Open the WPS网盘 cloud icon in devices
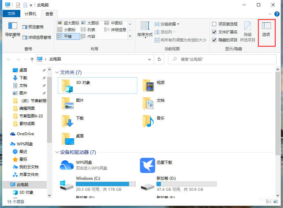283x208 pixels. pyautogui.click(x=67, y=165)
